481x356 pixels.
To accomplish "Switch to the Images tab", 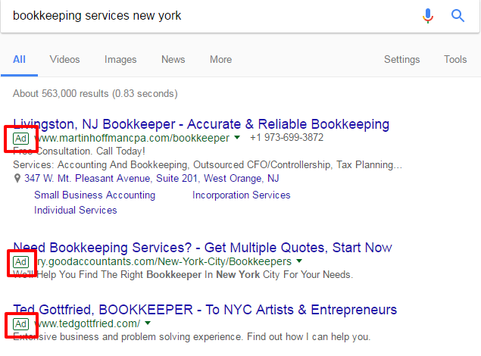I will (x=120, y=60).
